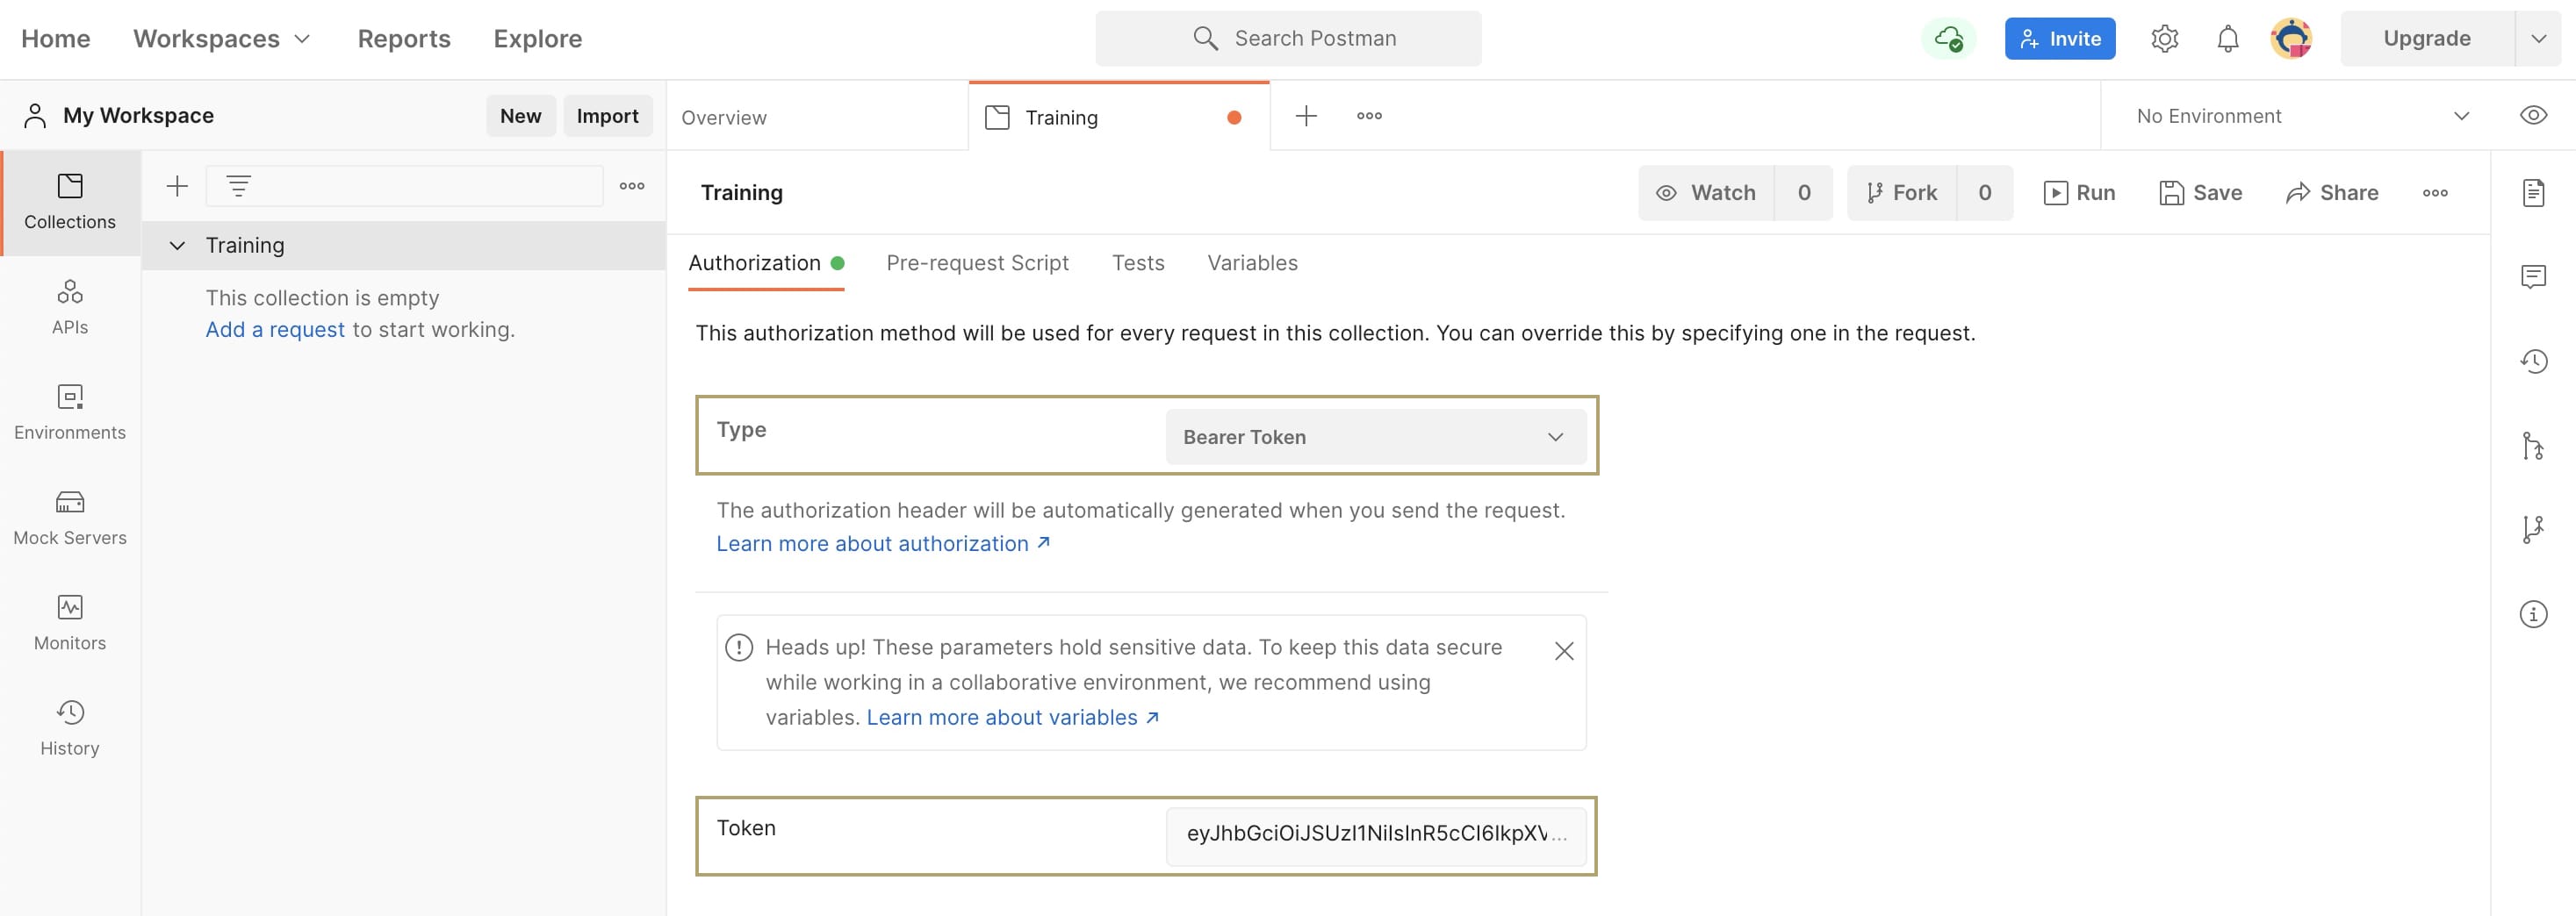Run the Training collection
This screenshot has height=916, width=2576.
(2079, 193)
